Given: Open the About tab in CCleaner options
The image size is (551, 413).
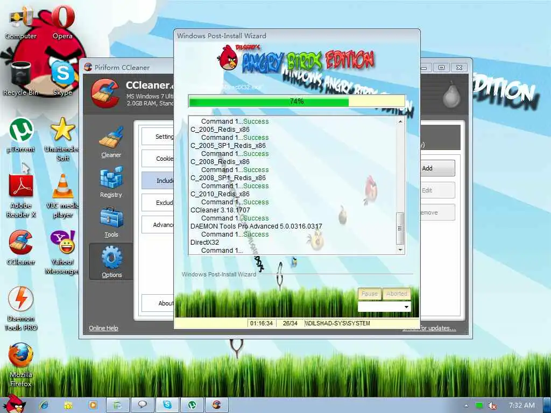Looking at the screenshot, I should click(x=158, y=303).
